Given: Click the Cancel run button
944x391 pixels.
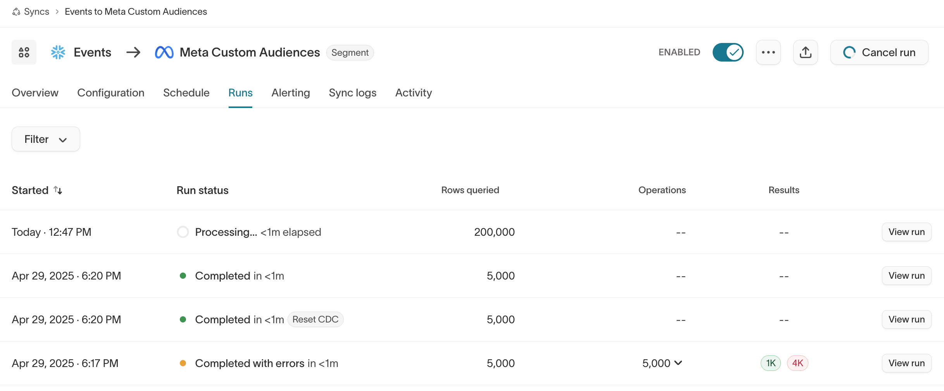Looking at the screenshot, I should pos(879,52).
